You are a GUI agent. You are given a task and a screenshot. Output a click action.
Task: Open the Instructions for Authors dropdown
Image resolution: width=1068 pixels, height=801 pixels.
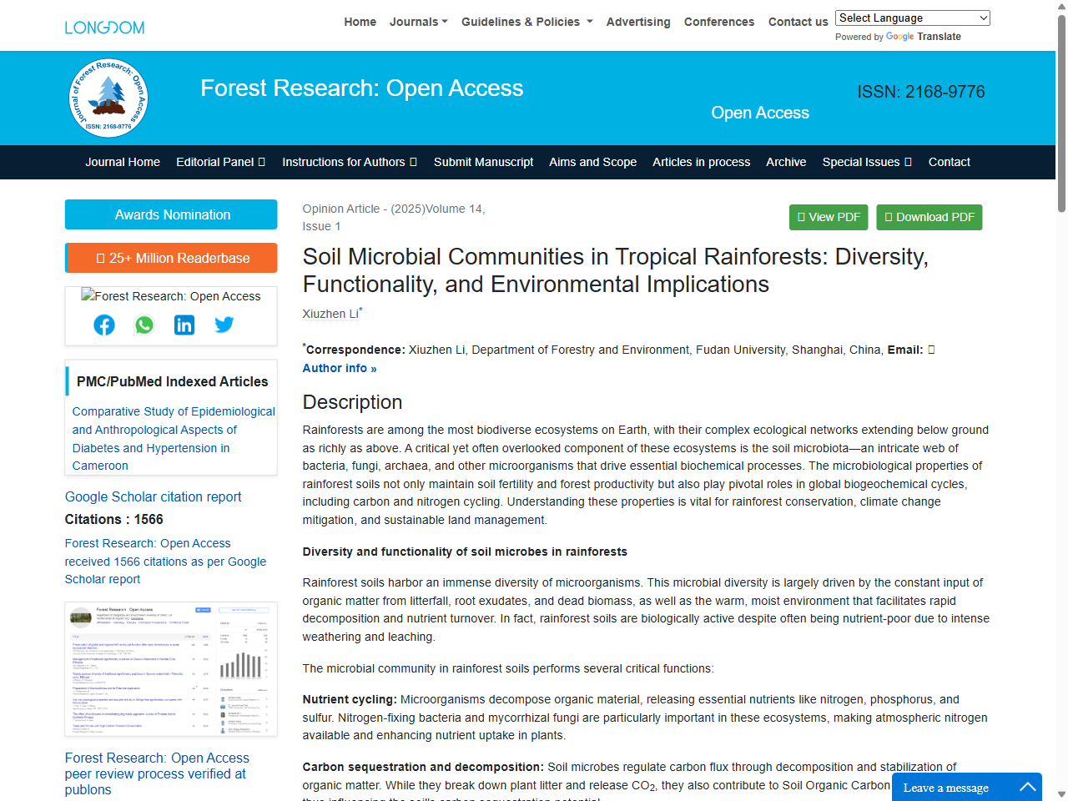(x=349, y=162)
